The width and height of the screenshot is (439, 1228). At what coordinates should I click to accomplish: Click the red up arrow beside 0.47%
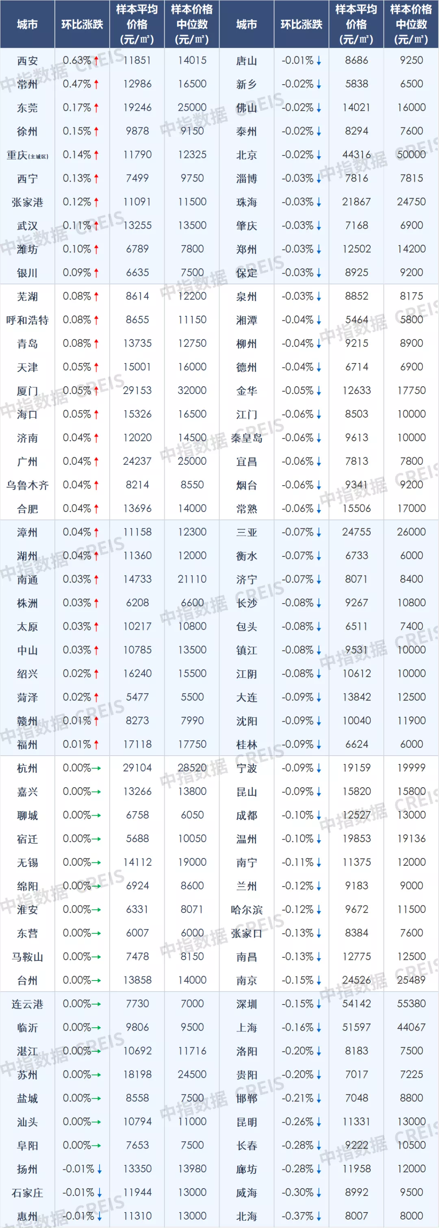(96, 84)
